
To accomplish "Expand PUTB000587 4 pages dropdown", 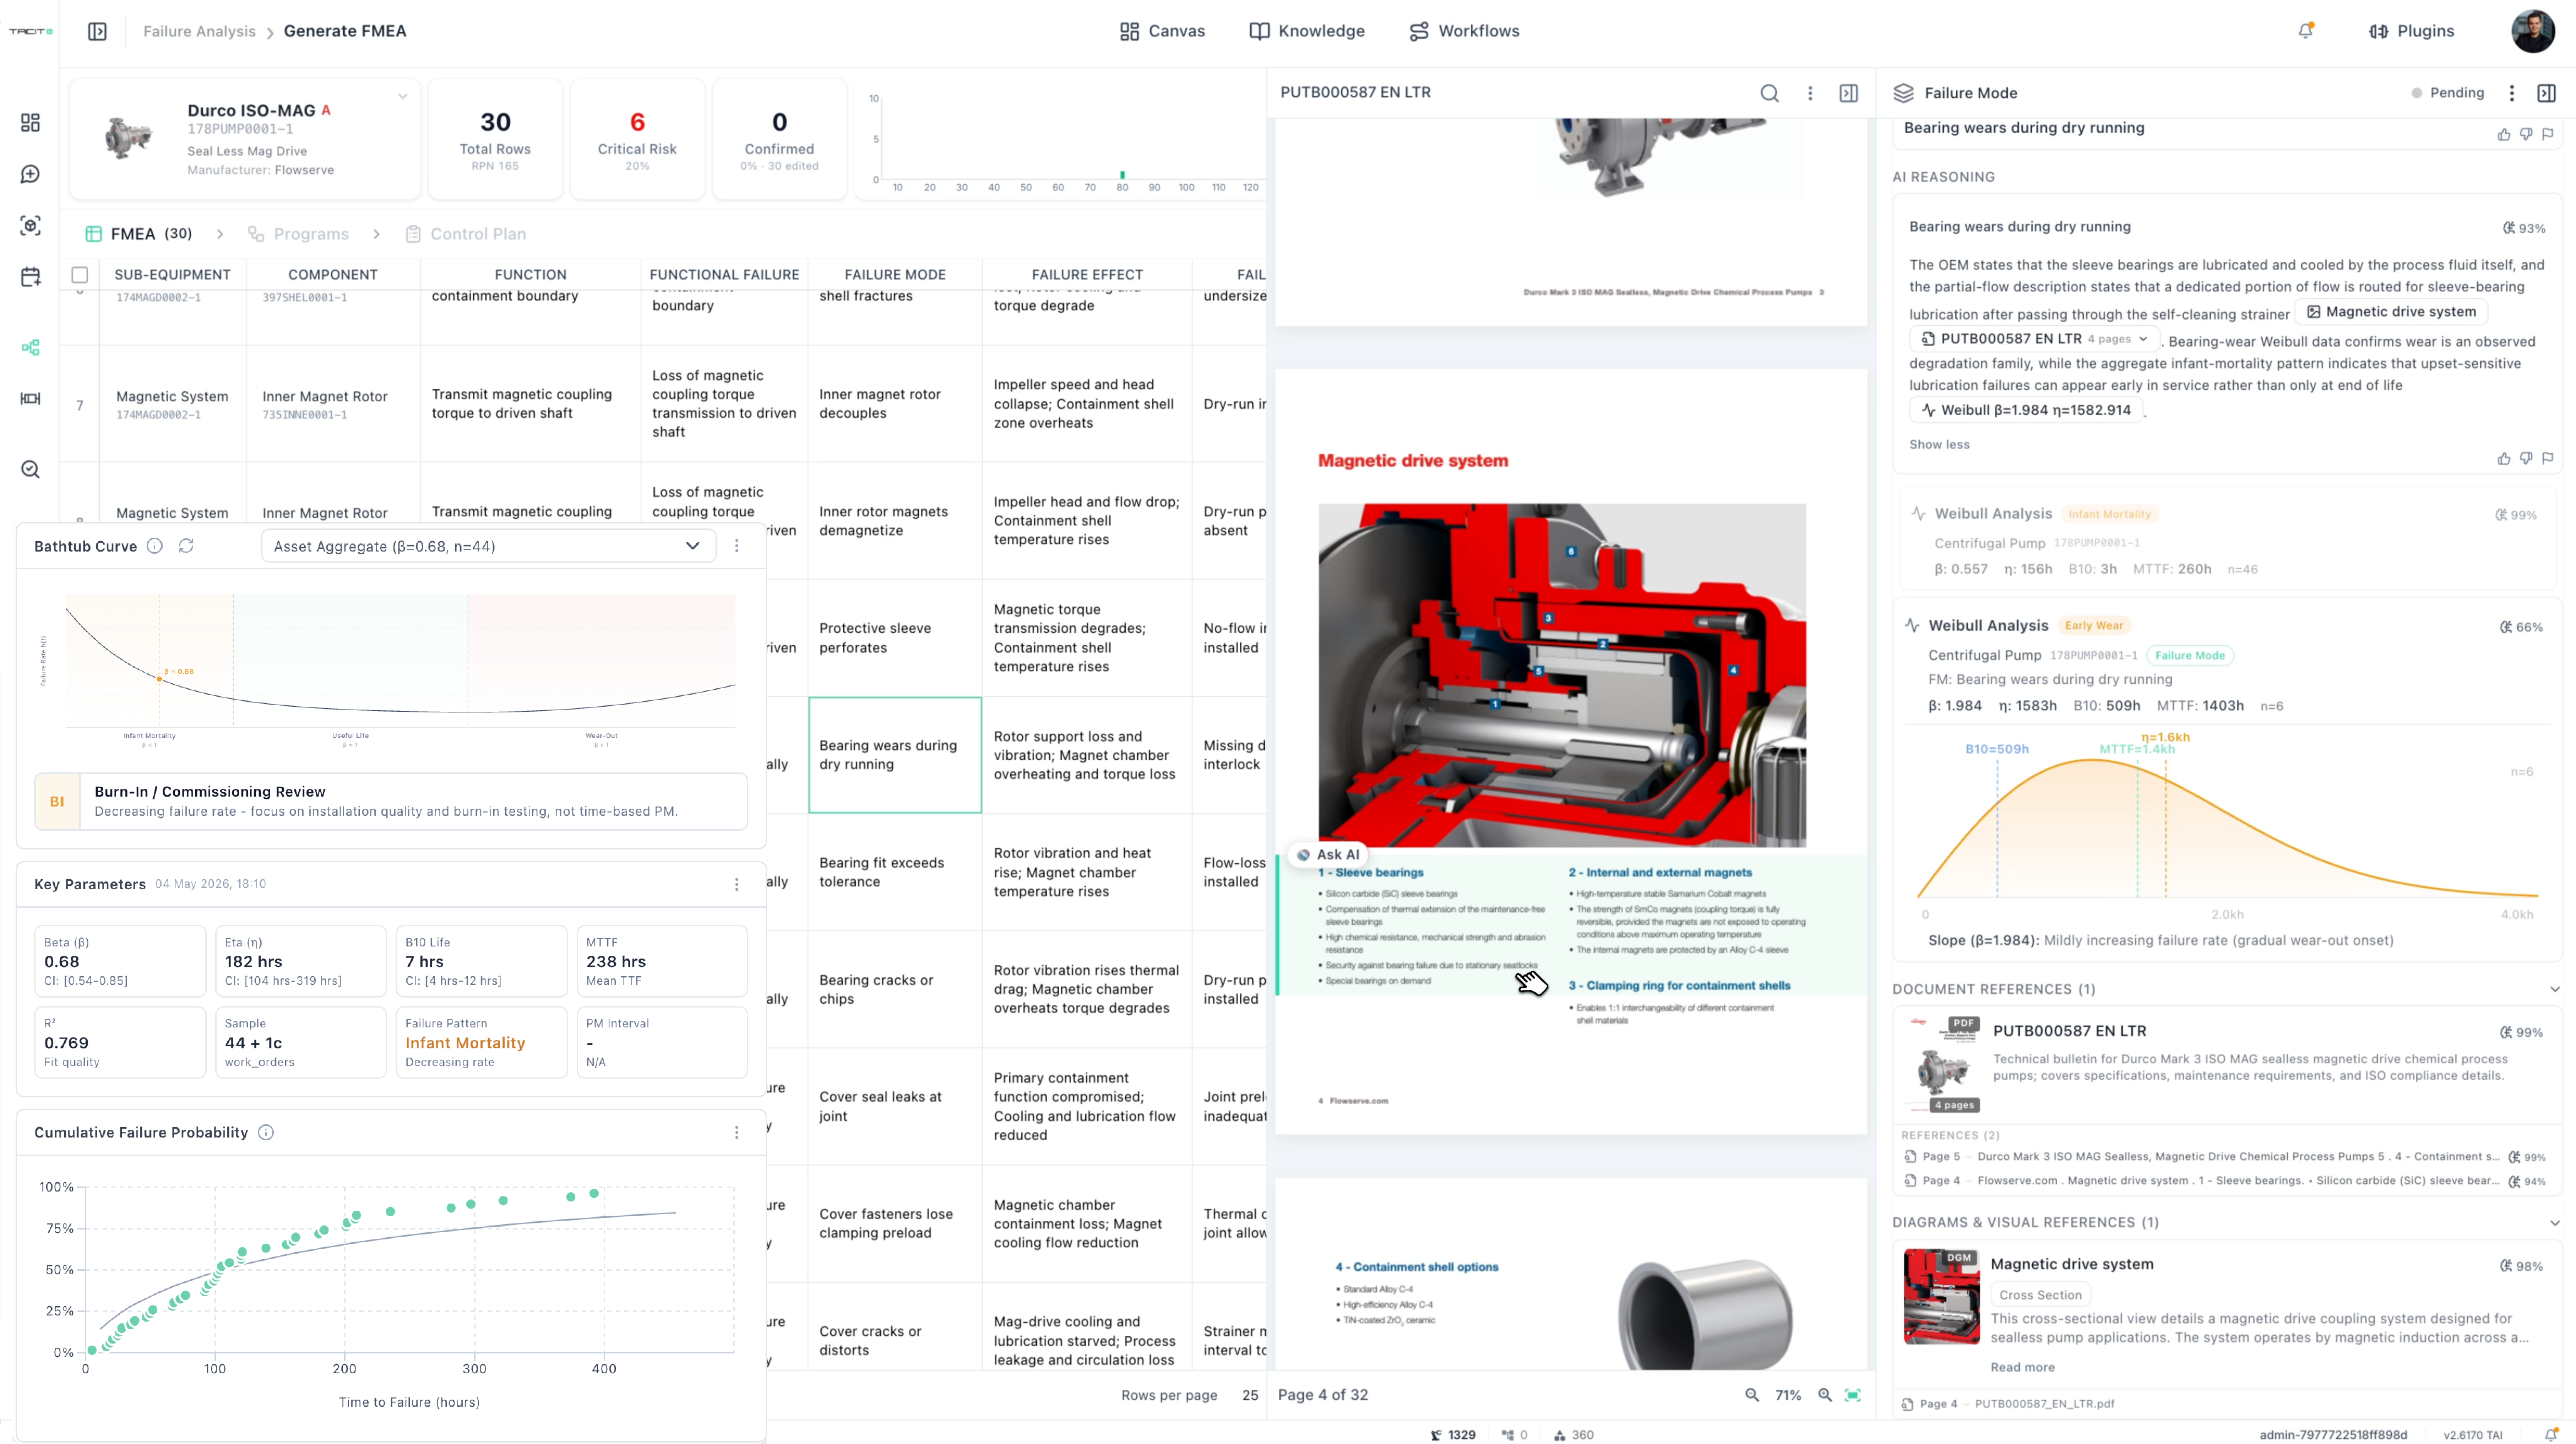I will [2034, 339].
